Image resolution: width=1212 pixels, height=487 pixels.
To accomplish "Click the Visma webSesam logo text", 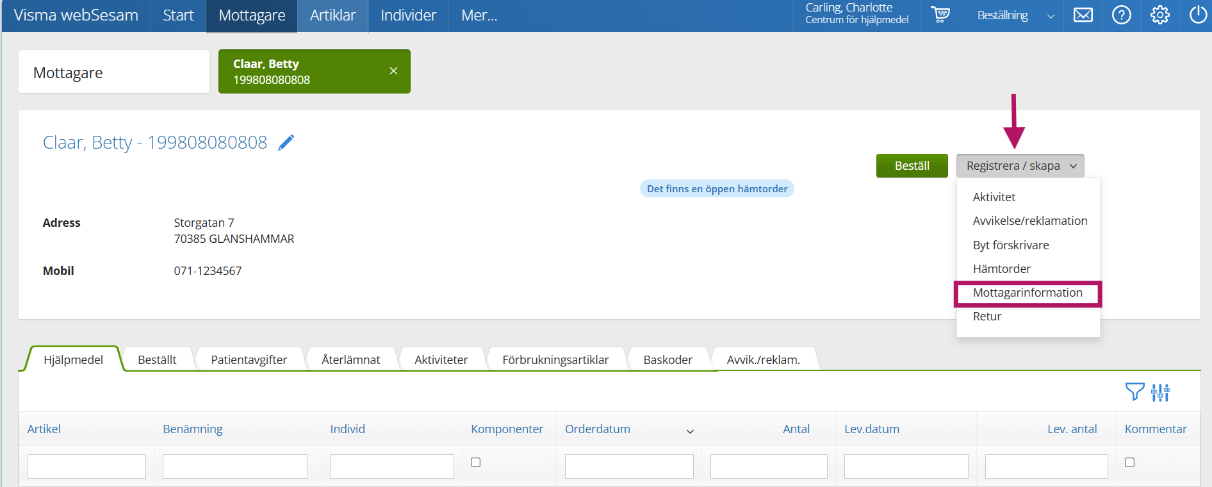I will [x=76, y=15].
